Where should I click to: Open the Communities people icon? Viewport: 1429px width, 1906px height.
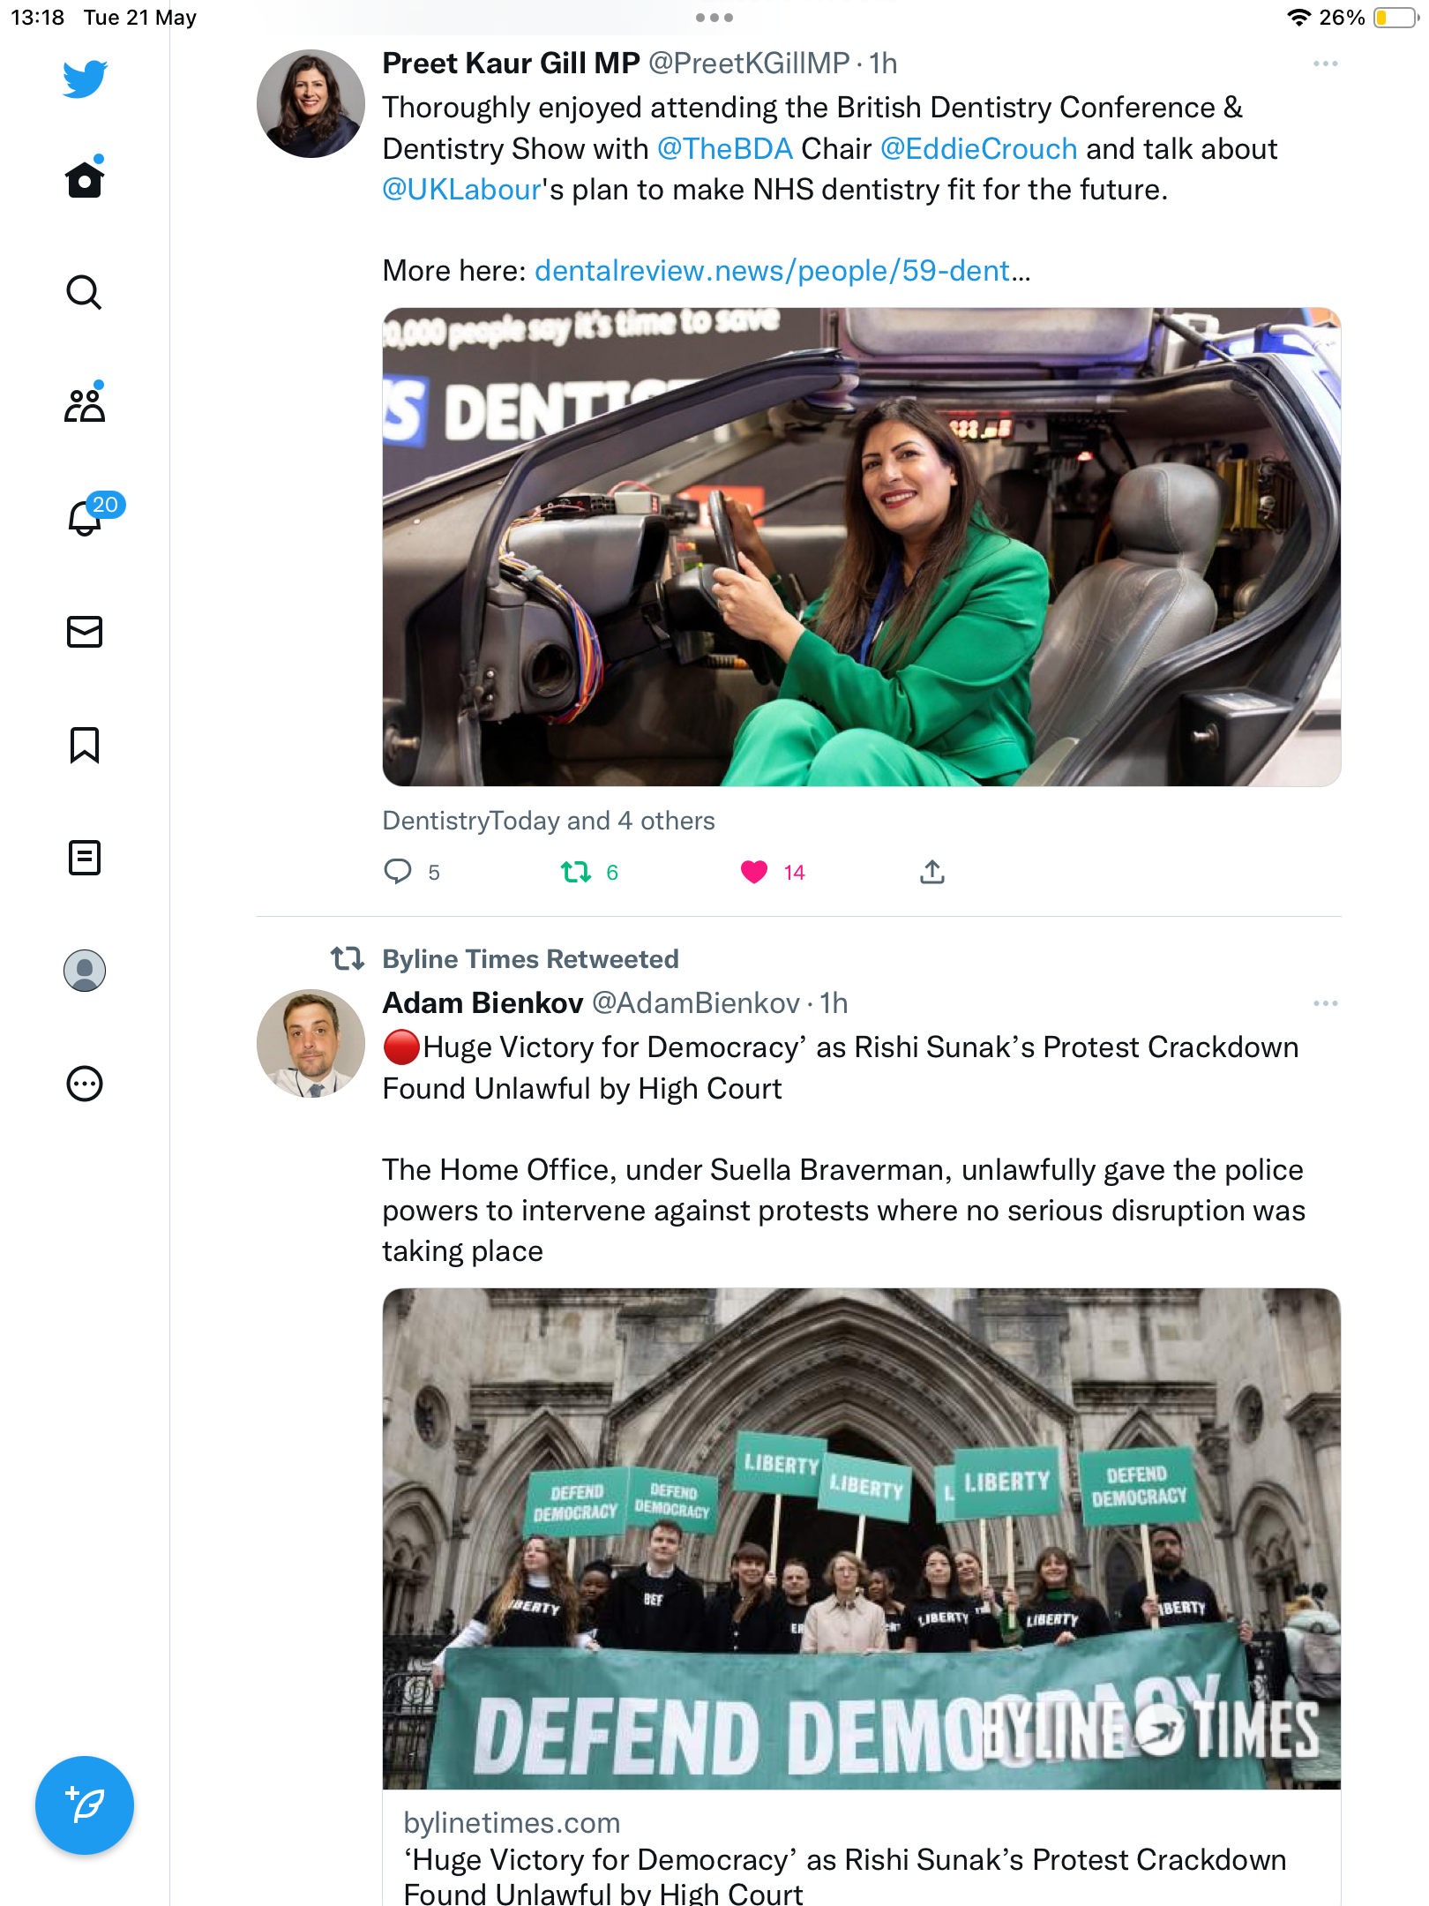point(85,404)
